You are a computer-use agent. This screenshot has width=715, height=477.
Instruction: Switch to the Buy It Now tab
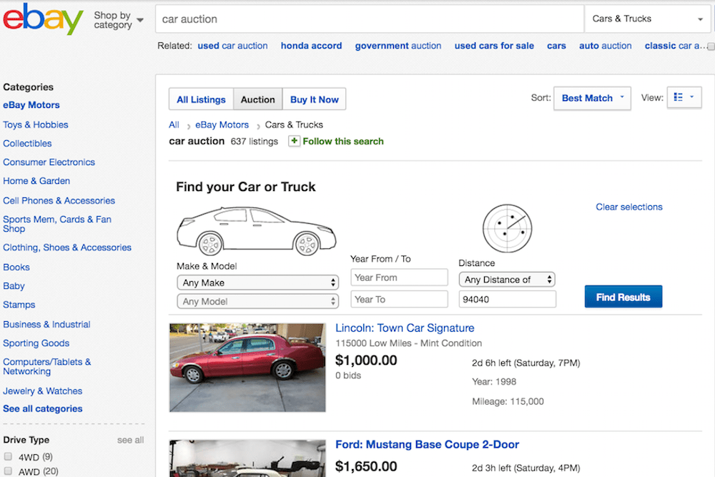coord(314,99)
